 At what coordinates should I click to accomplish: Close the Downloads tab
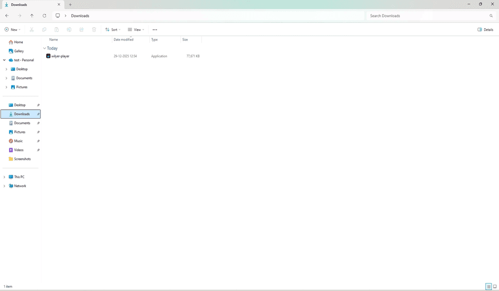(x=59, y=4)
